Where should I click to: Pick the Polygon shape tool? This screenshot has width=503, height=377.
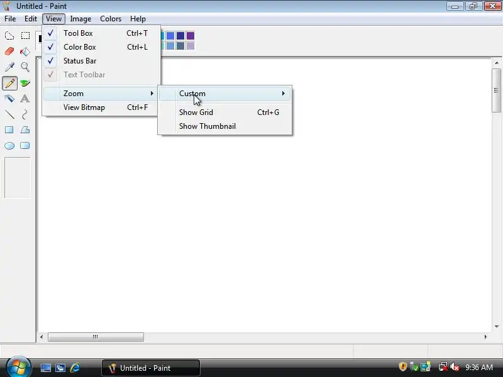click(25, 130)
